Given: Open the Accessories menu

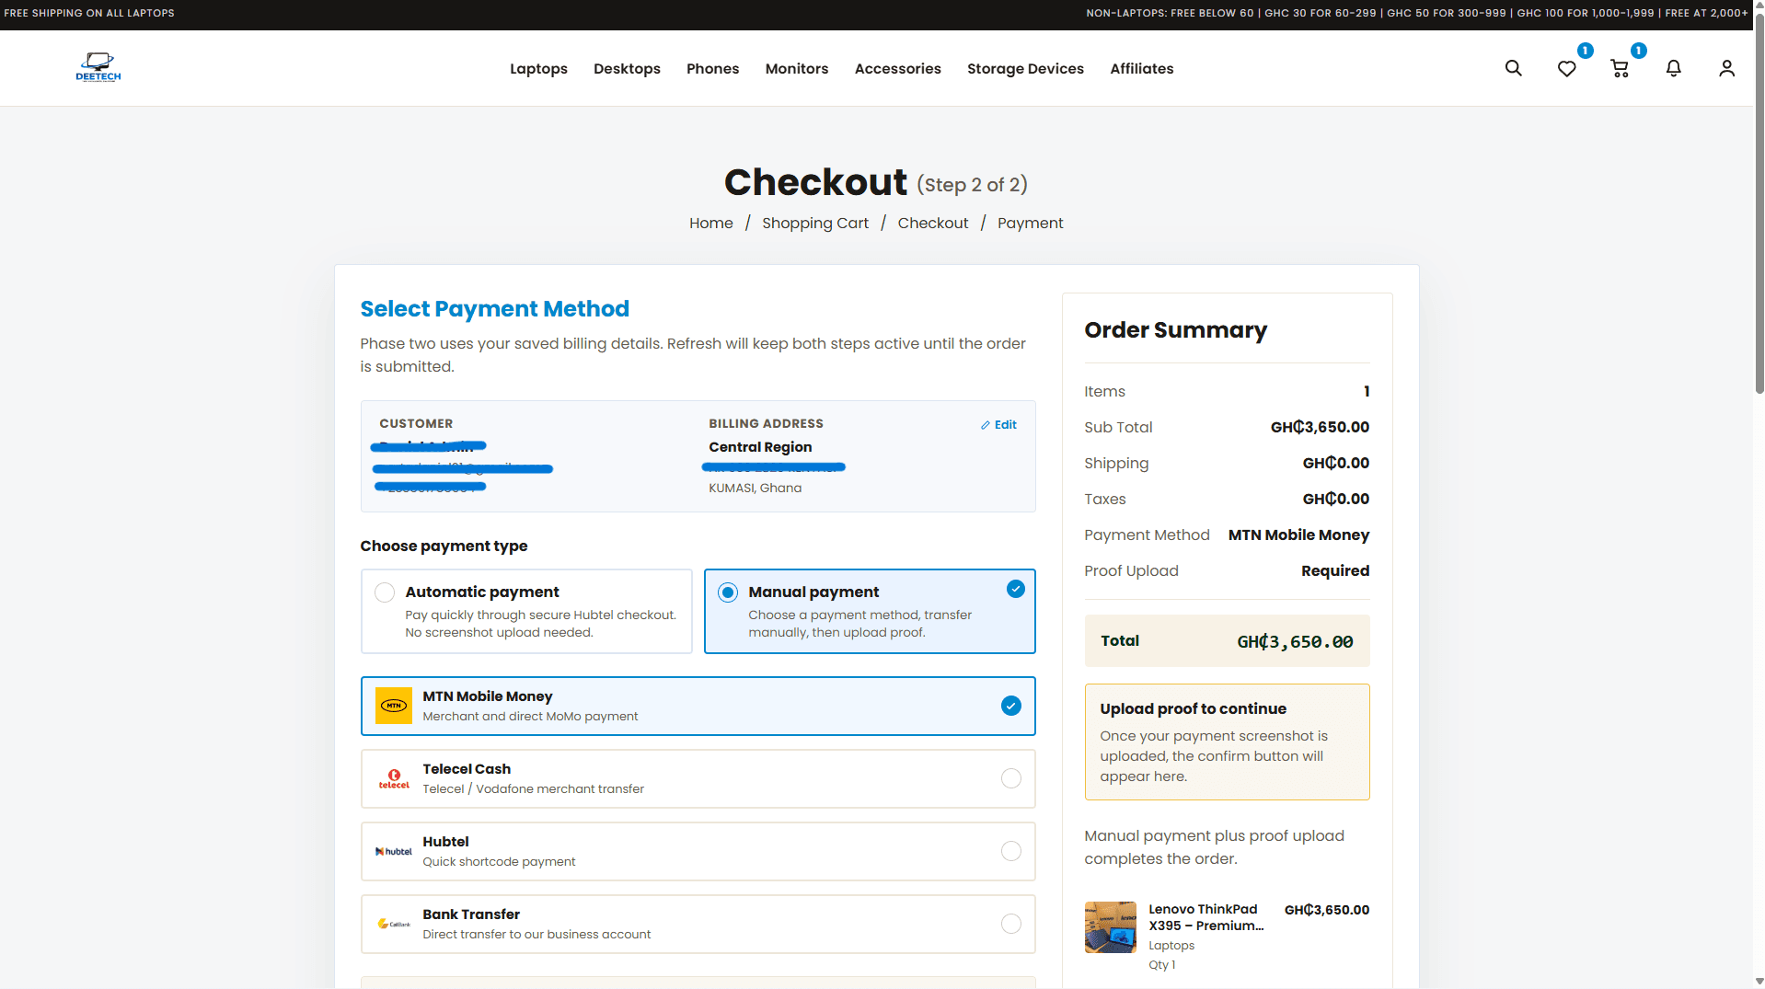Looking at the screenshot, I should point(897,68).
